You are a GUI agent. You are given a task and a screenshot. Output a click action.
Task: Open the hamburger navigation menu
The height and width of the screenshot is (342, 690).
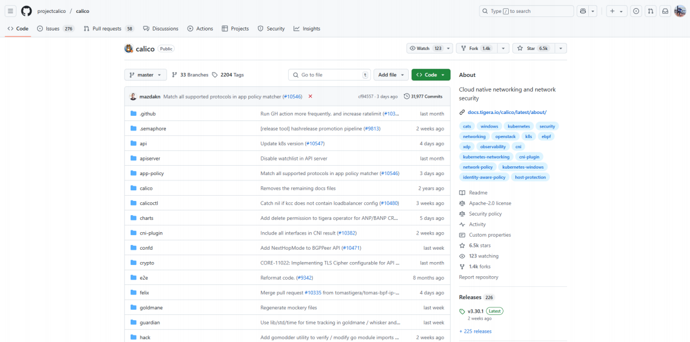pyautogui.click(x=11, y=11)
